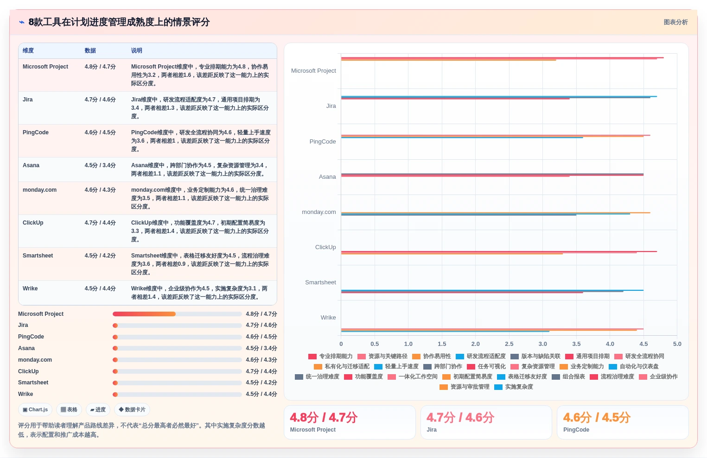Viewport: 707px width, 458px height.
Task: Click the Microsoft Project progress bar
Action: pyautogui.click(x=177, y=314)
